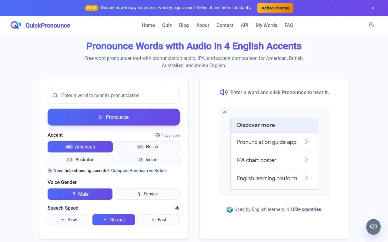Open the English learning platform ad link
Screen dimensions: 388x242
coord(274,178)
